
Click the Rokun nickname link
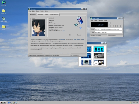click(x=78, y=39)
